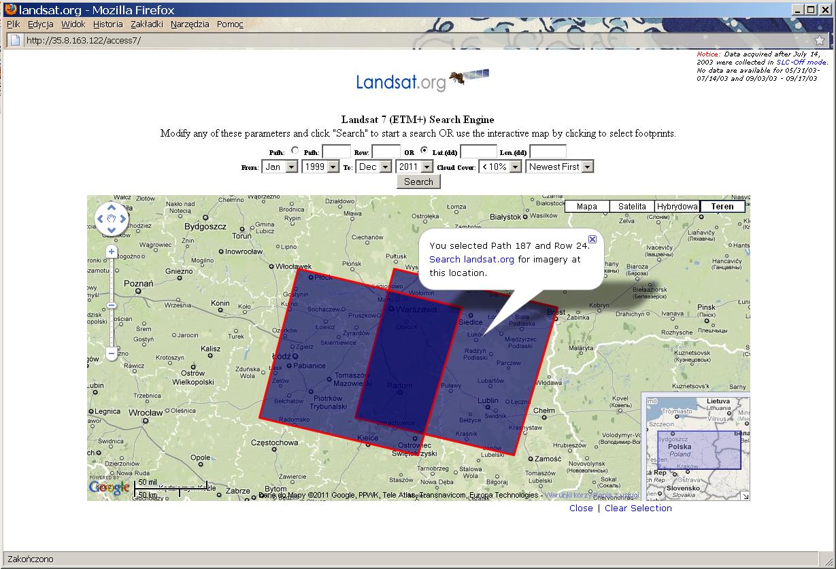836x569 pixels.
Task: Click the bookmark star in the address bar
Action: (x=820, y=40)
